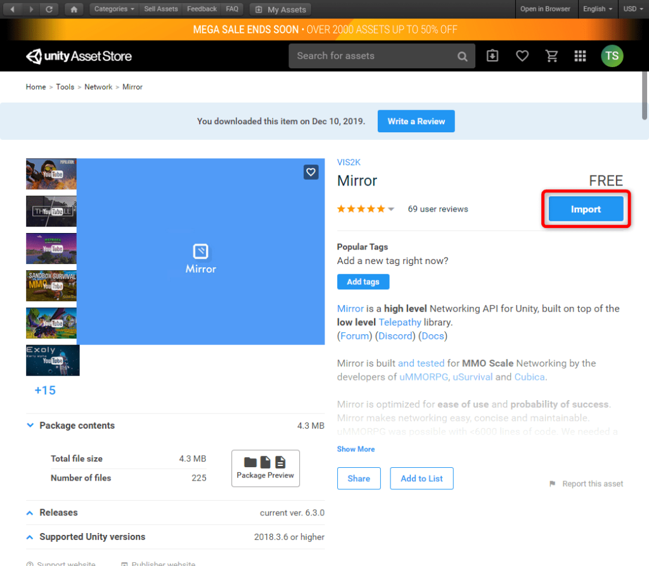Click the Write a Review button
Image resolution: width=649 pixels, height=566 pixels.
tap(416, 121)
